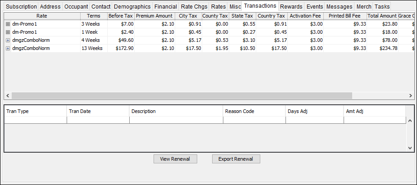Open the Demographics tab
This screenshot has height=185, width=417.
point(132,7)
